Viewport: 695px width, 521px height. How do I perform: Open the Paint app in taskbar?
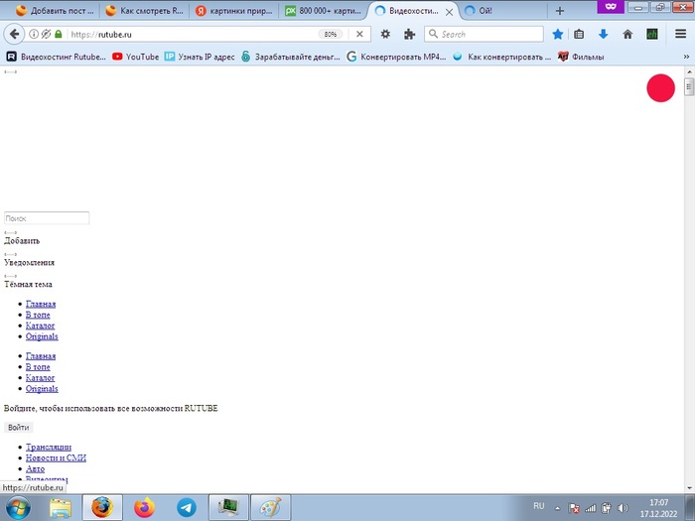click(270, 508)
